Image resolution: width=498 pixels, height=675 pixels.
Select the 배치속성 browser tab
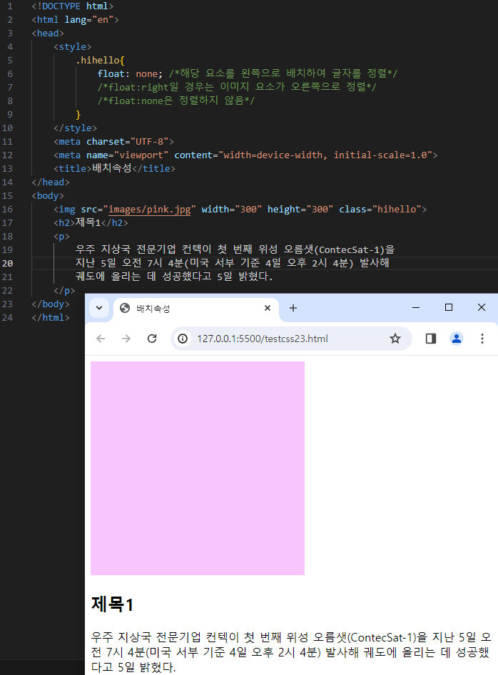[x=196, y=309]
